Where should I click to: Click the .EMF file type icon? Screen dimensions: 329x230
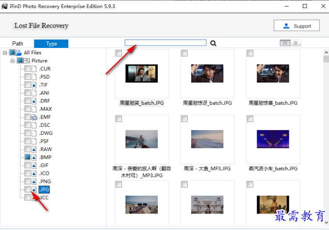pyautogui.click(x=34, y=117)
